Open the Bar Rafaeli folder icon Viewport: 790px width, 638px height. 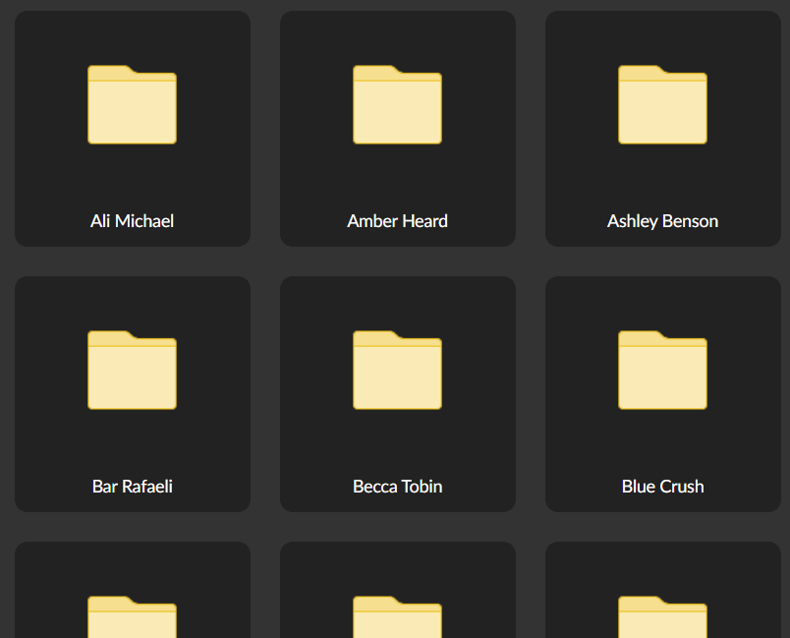click(132, 370)
